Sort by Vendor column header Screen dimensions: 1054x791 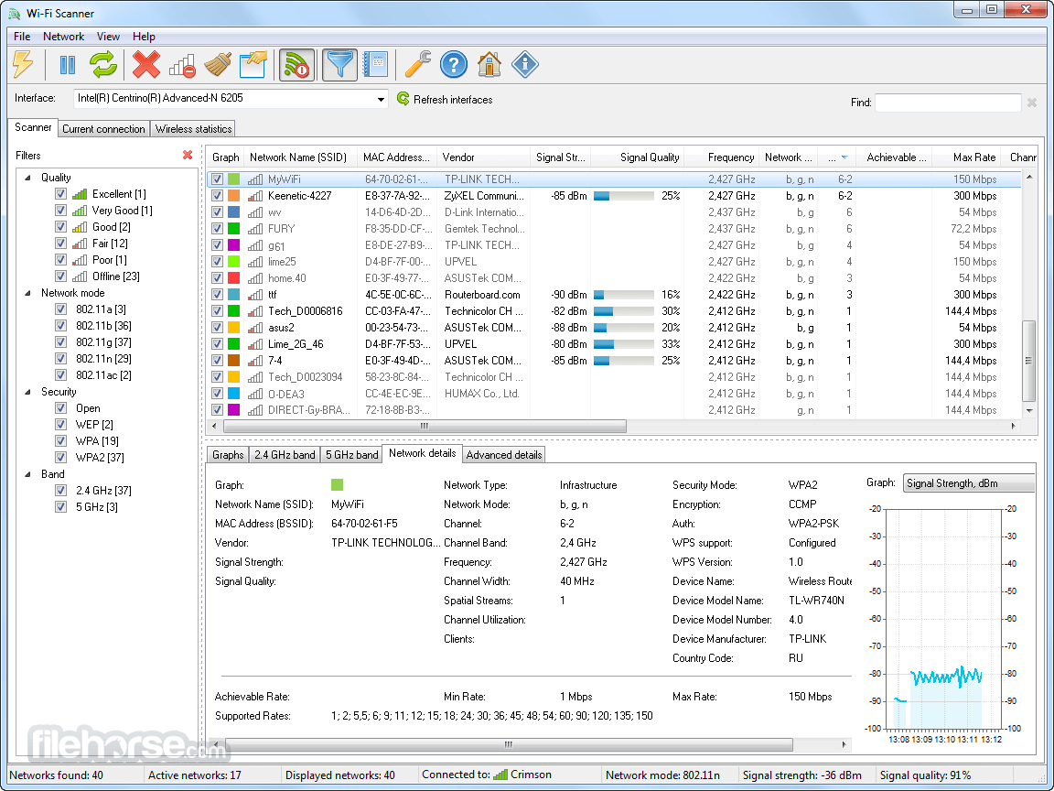pos(484,157)
